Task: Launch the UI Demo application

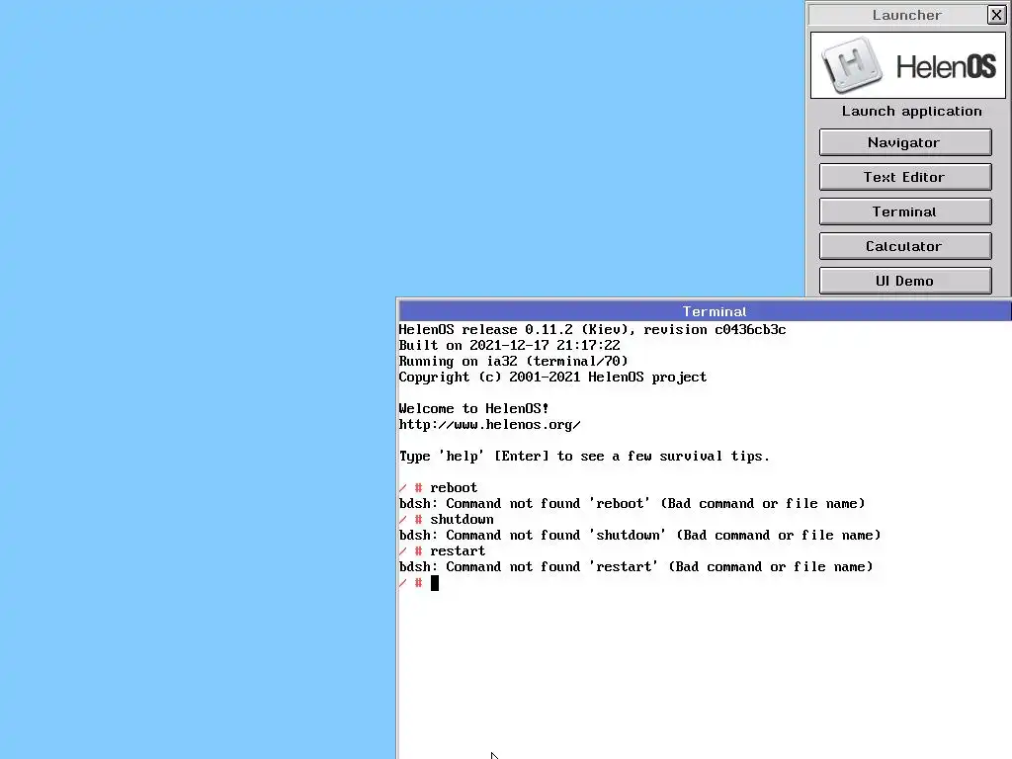Action: (x=905, y=281)
